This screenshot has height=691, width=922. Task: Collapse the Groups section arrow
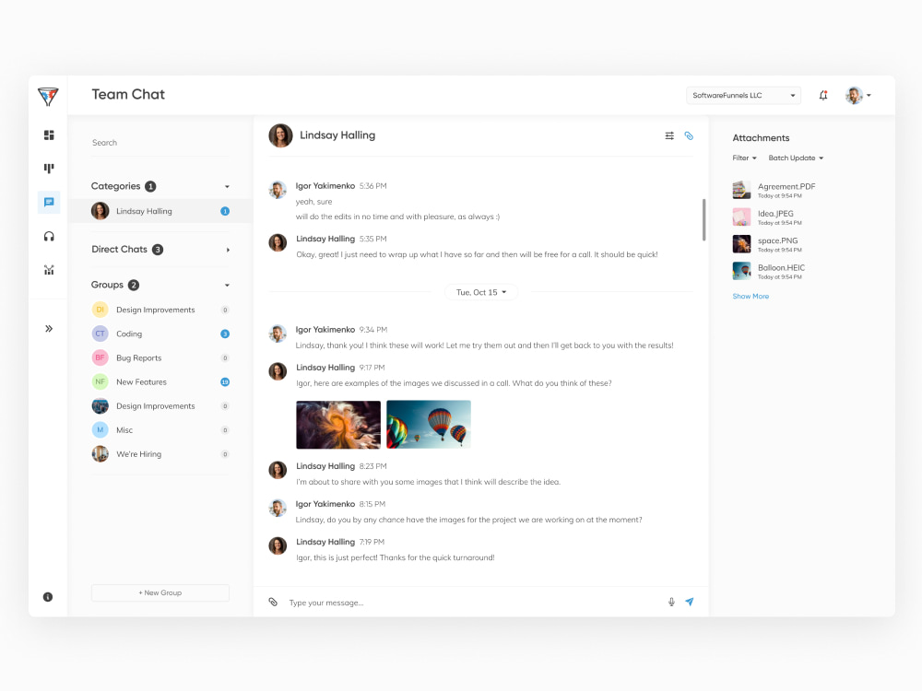tap(227, 286)
